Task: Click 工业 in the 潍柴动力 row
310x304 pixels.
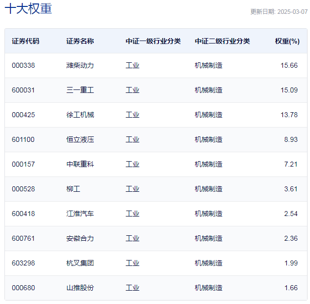Action: coord(132,66)
